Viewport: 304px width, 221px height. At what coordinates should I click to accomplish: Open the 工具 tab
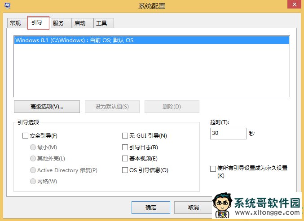[x=104, y=23]
